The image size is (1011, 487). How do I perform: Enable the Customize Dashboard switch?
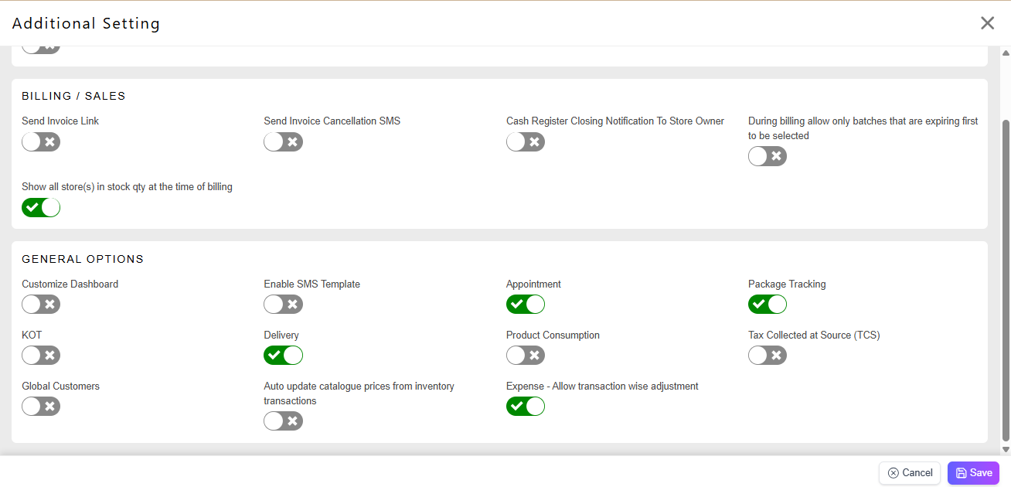click(x=41, y=305)
